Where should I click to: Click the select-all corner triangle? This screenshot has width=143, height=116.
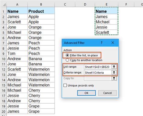(x=4, y=5)
